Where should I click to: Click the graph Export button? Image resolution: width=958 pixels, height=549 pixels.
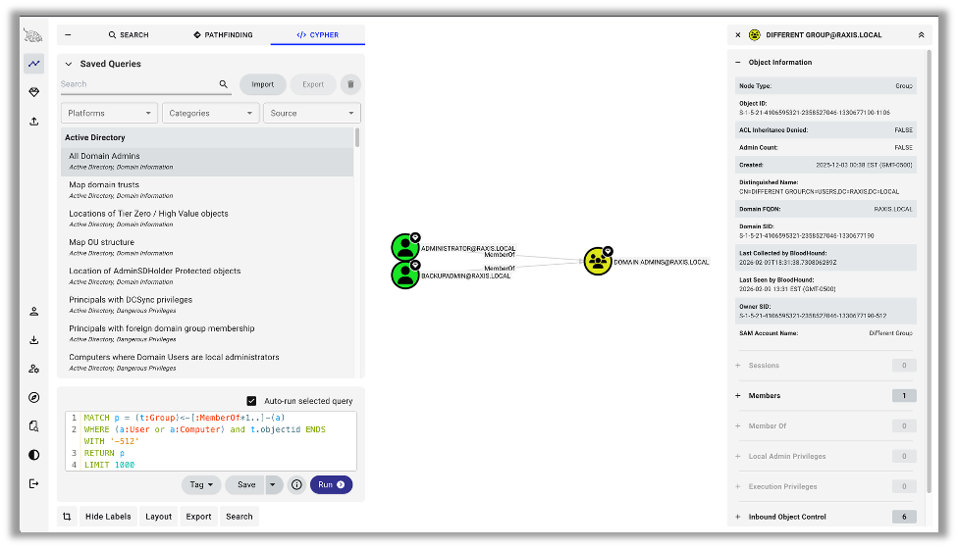tap(198, 517)
